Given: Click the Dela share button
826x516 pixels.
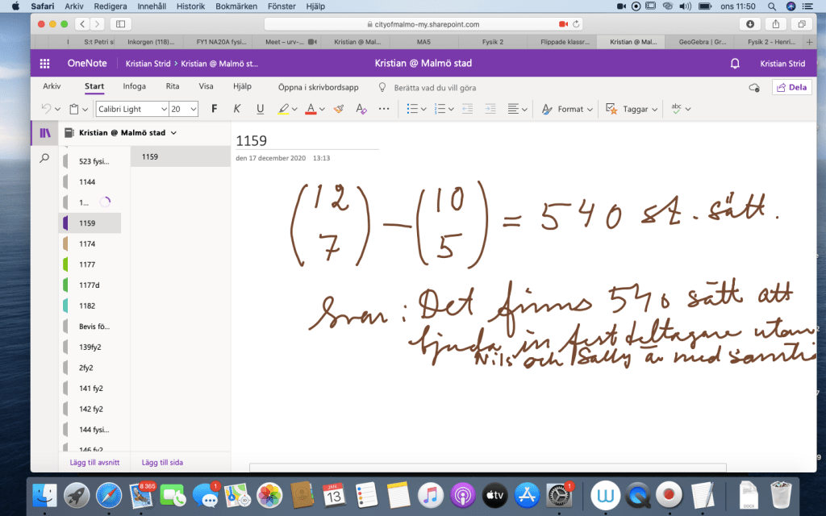Looking at the screenshot, I should point(791,87).
